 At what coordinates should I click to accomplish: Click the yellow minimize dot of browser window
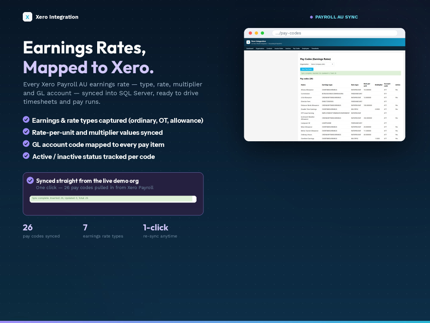[x=256, y=33]
